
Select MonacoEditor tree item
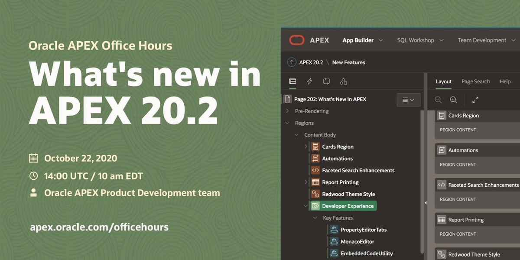point(357,241)
